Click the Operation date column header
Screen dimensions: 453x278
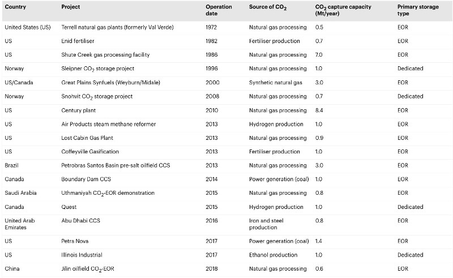coord(217,10)
